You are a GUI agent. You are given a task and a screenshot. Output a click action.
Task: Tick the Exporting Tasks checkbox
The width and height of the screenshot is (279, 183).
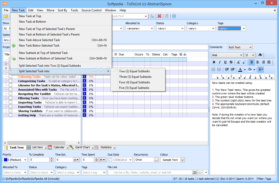click(11, 106)
